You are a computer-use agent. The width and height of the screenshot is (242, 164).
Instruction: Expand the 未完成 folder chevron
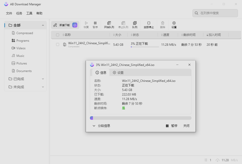tap(43, 87)
